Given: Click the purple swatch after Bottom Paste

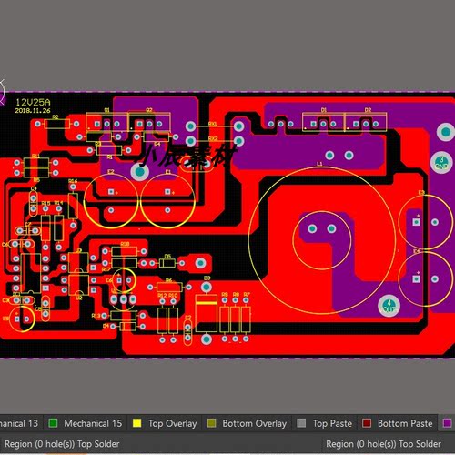Looking at the screenshot, I should pos(448,423).
